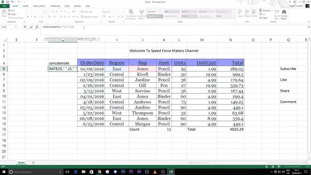Open the AutoSum dropdown arrow
The width and height of the screenshot is (311, 175).
click(x=272, y=10)
